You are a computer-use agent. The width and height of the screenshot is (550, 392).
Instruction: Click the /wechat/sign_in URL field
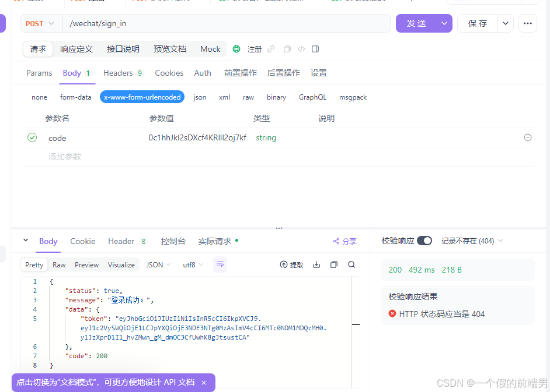click(x=227, y=23)
